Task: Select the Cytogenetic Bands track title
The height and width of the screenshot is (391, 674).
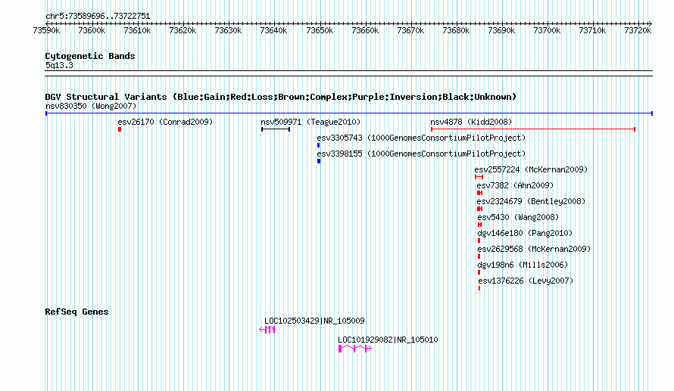Action: [90, 56]
